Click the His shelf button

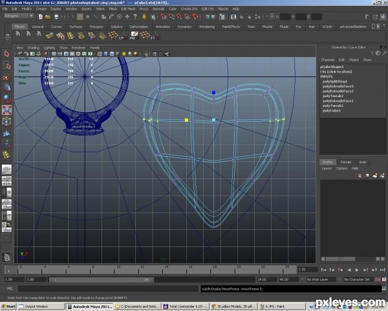click(134, 36)
